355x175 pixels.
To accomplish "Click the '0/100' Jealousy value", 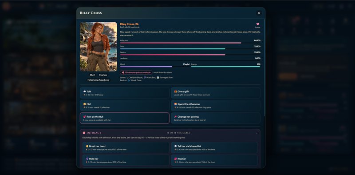I will [x=258, y=58].
